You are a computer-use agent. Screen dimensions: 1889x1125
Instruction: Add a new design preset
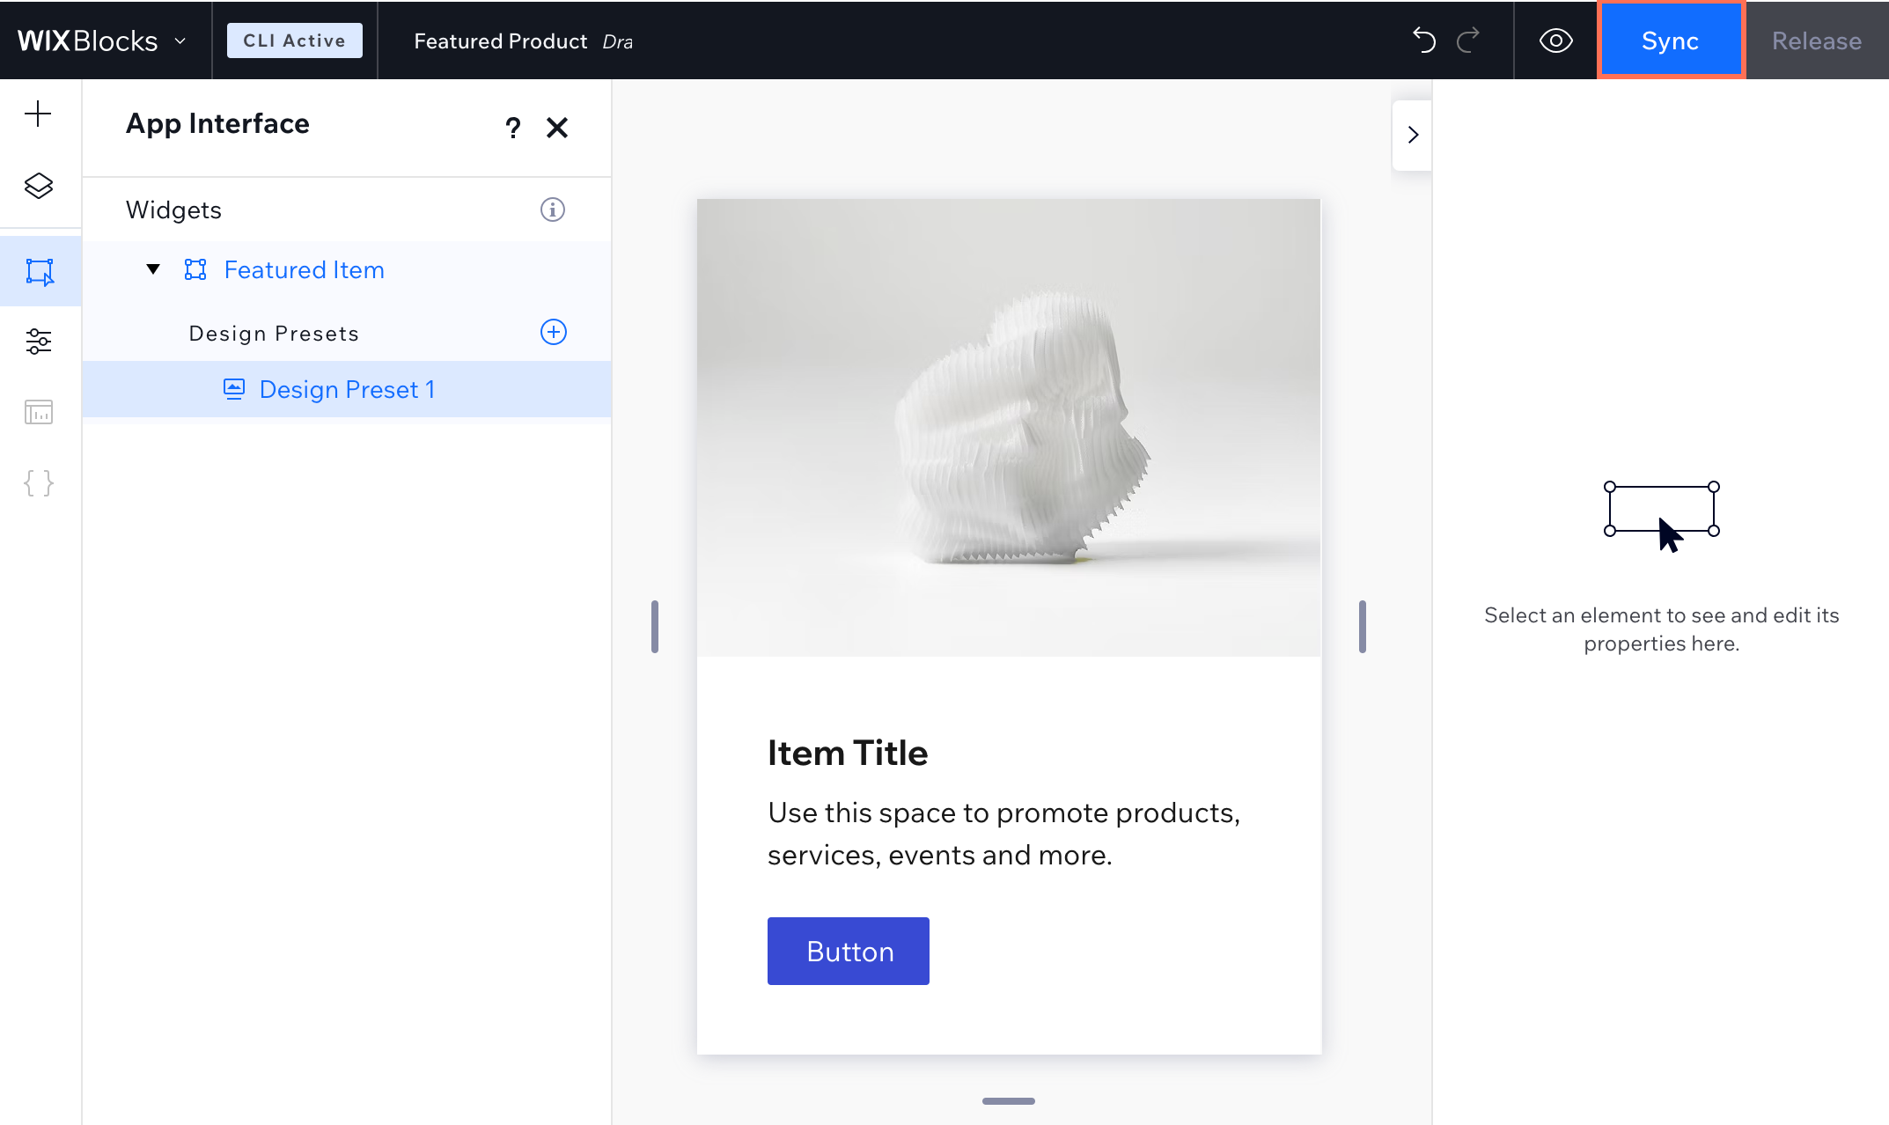pos(553,332)
